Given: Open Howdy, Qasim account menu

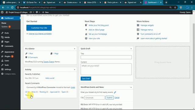Looking at the screenshot, I should click(185, 12).
